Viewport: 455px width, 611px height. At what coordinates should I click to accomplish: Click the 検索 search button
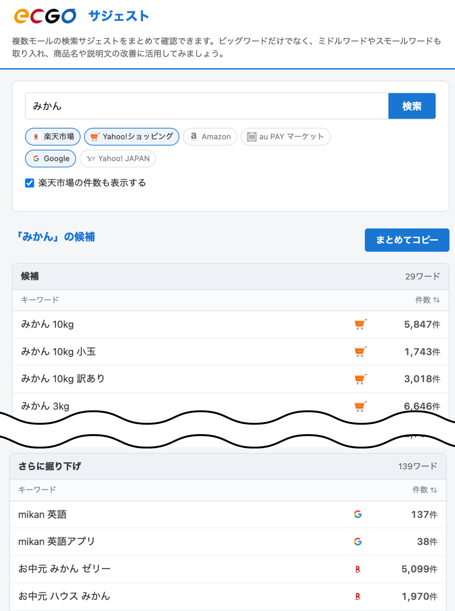pyautogui.click(x=412, y=106)
